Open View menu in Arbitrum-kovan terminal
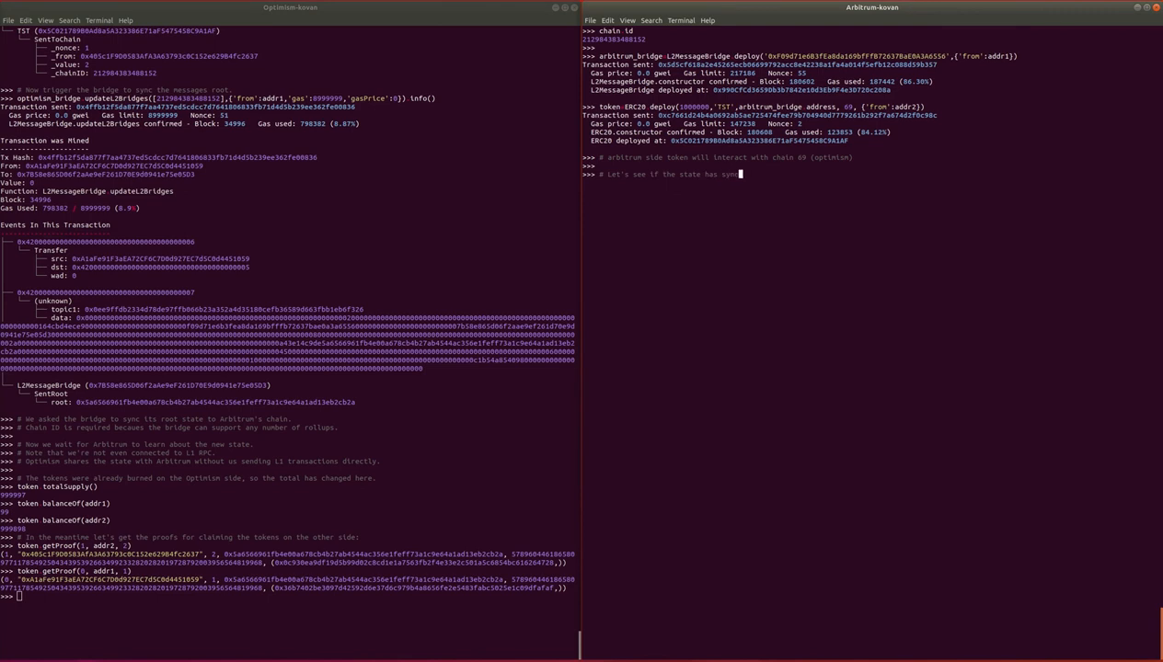Screen dimensions: 1163x662 click(x=628, y=20)
